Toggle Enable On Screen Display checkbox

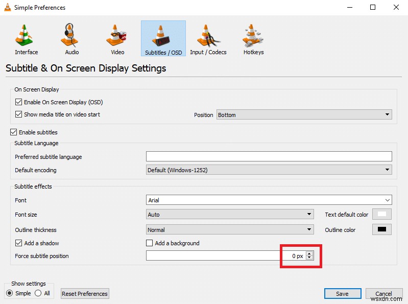(x=18, y=102)
